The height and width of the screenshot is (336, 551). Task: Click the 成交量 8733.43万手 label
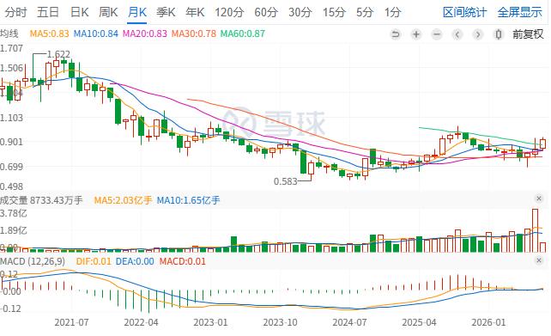[x=41, y=200]
